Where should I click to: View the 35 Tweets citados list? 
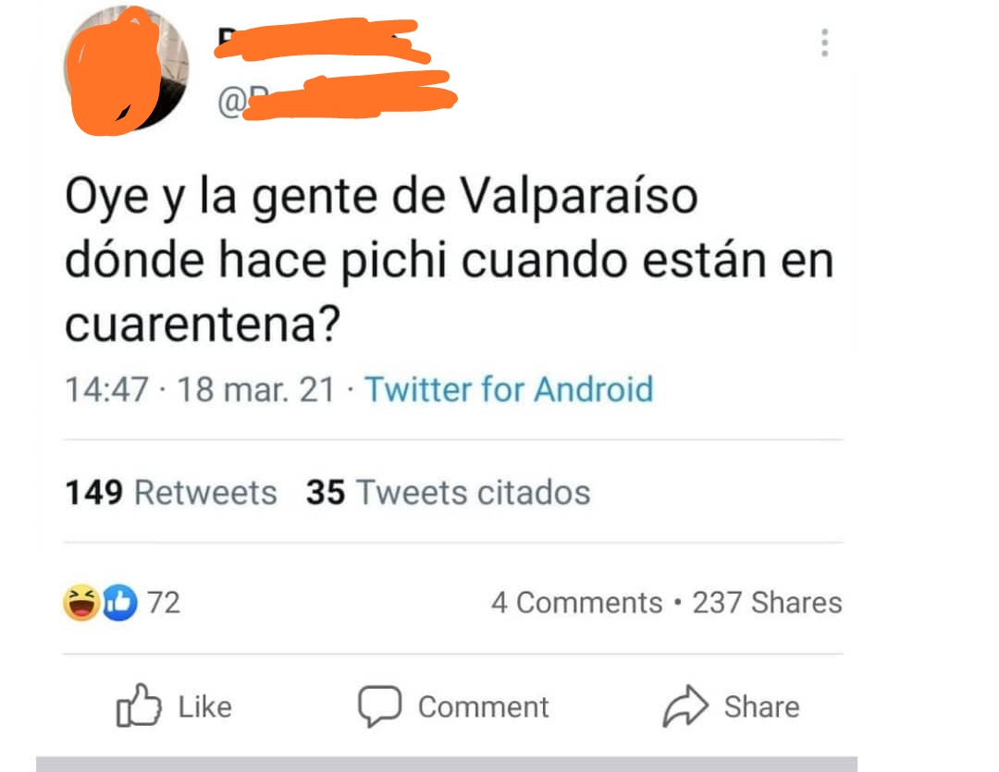click(448, 493)
